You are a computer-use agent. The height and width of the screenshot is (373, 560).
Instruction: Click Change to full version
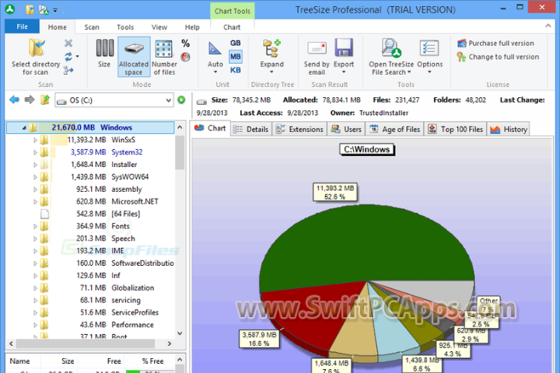(x=498, y=57)
